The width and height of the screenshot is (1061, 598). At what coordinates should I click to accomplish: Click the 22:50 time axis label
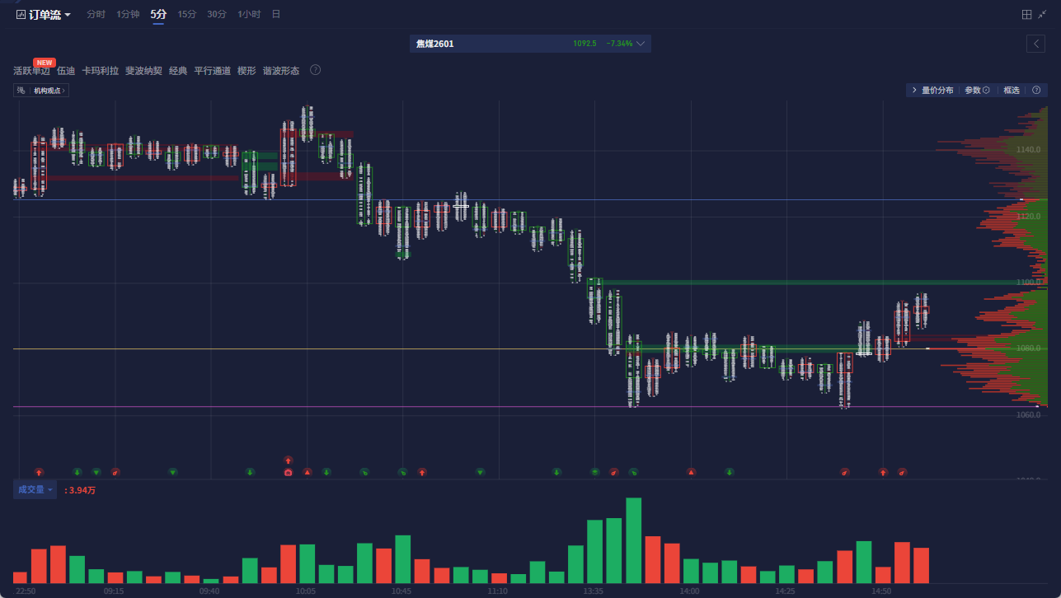point(26,591)
